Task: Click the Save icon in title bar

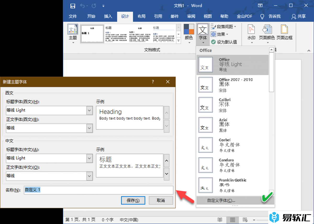Action: [x=73, y=6]
